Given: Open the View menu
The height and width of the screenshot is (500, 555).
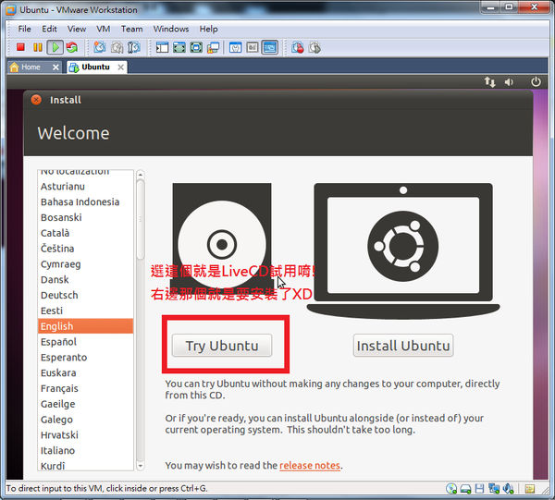Looking at the screenshot, I should [77, 29].
